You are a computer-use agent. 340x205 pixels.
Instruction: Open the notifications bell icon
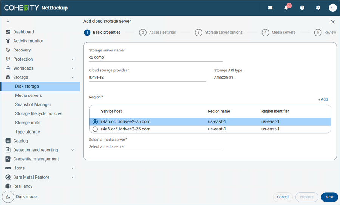click(286, 8)
